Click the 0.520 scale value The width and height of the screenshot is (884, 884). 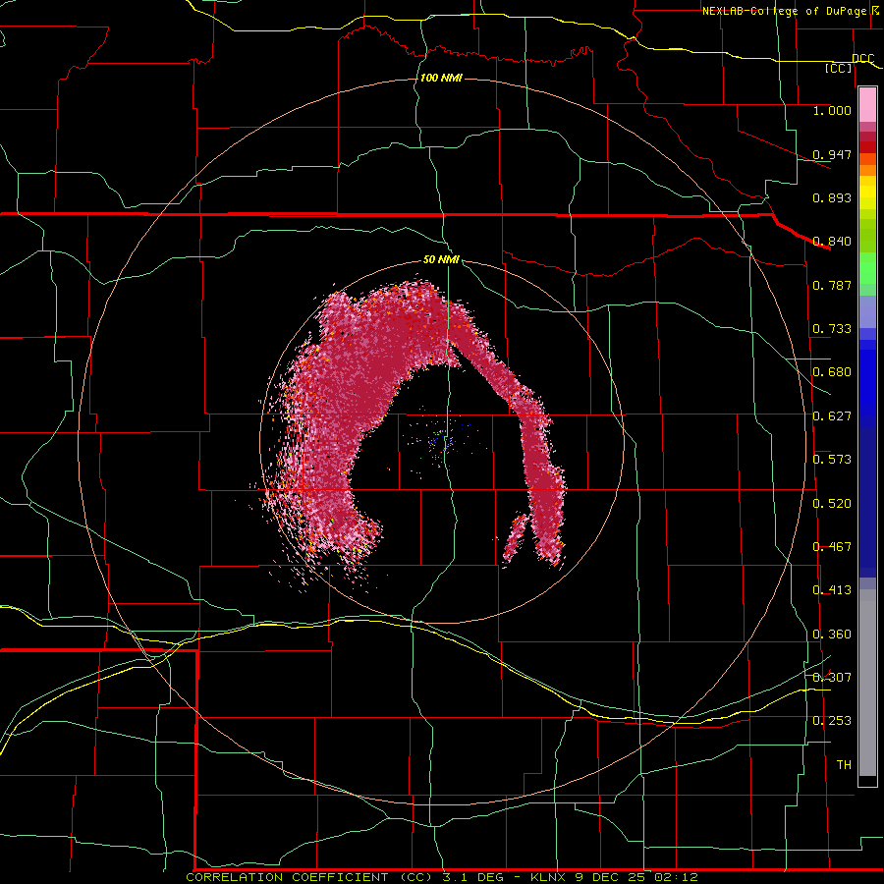coord(832,504)
